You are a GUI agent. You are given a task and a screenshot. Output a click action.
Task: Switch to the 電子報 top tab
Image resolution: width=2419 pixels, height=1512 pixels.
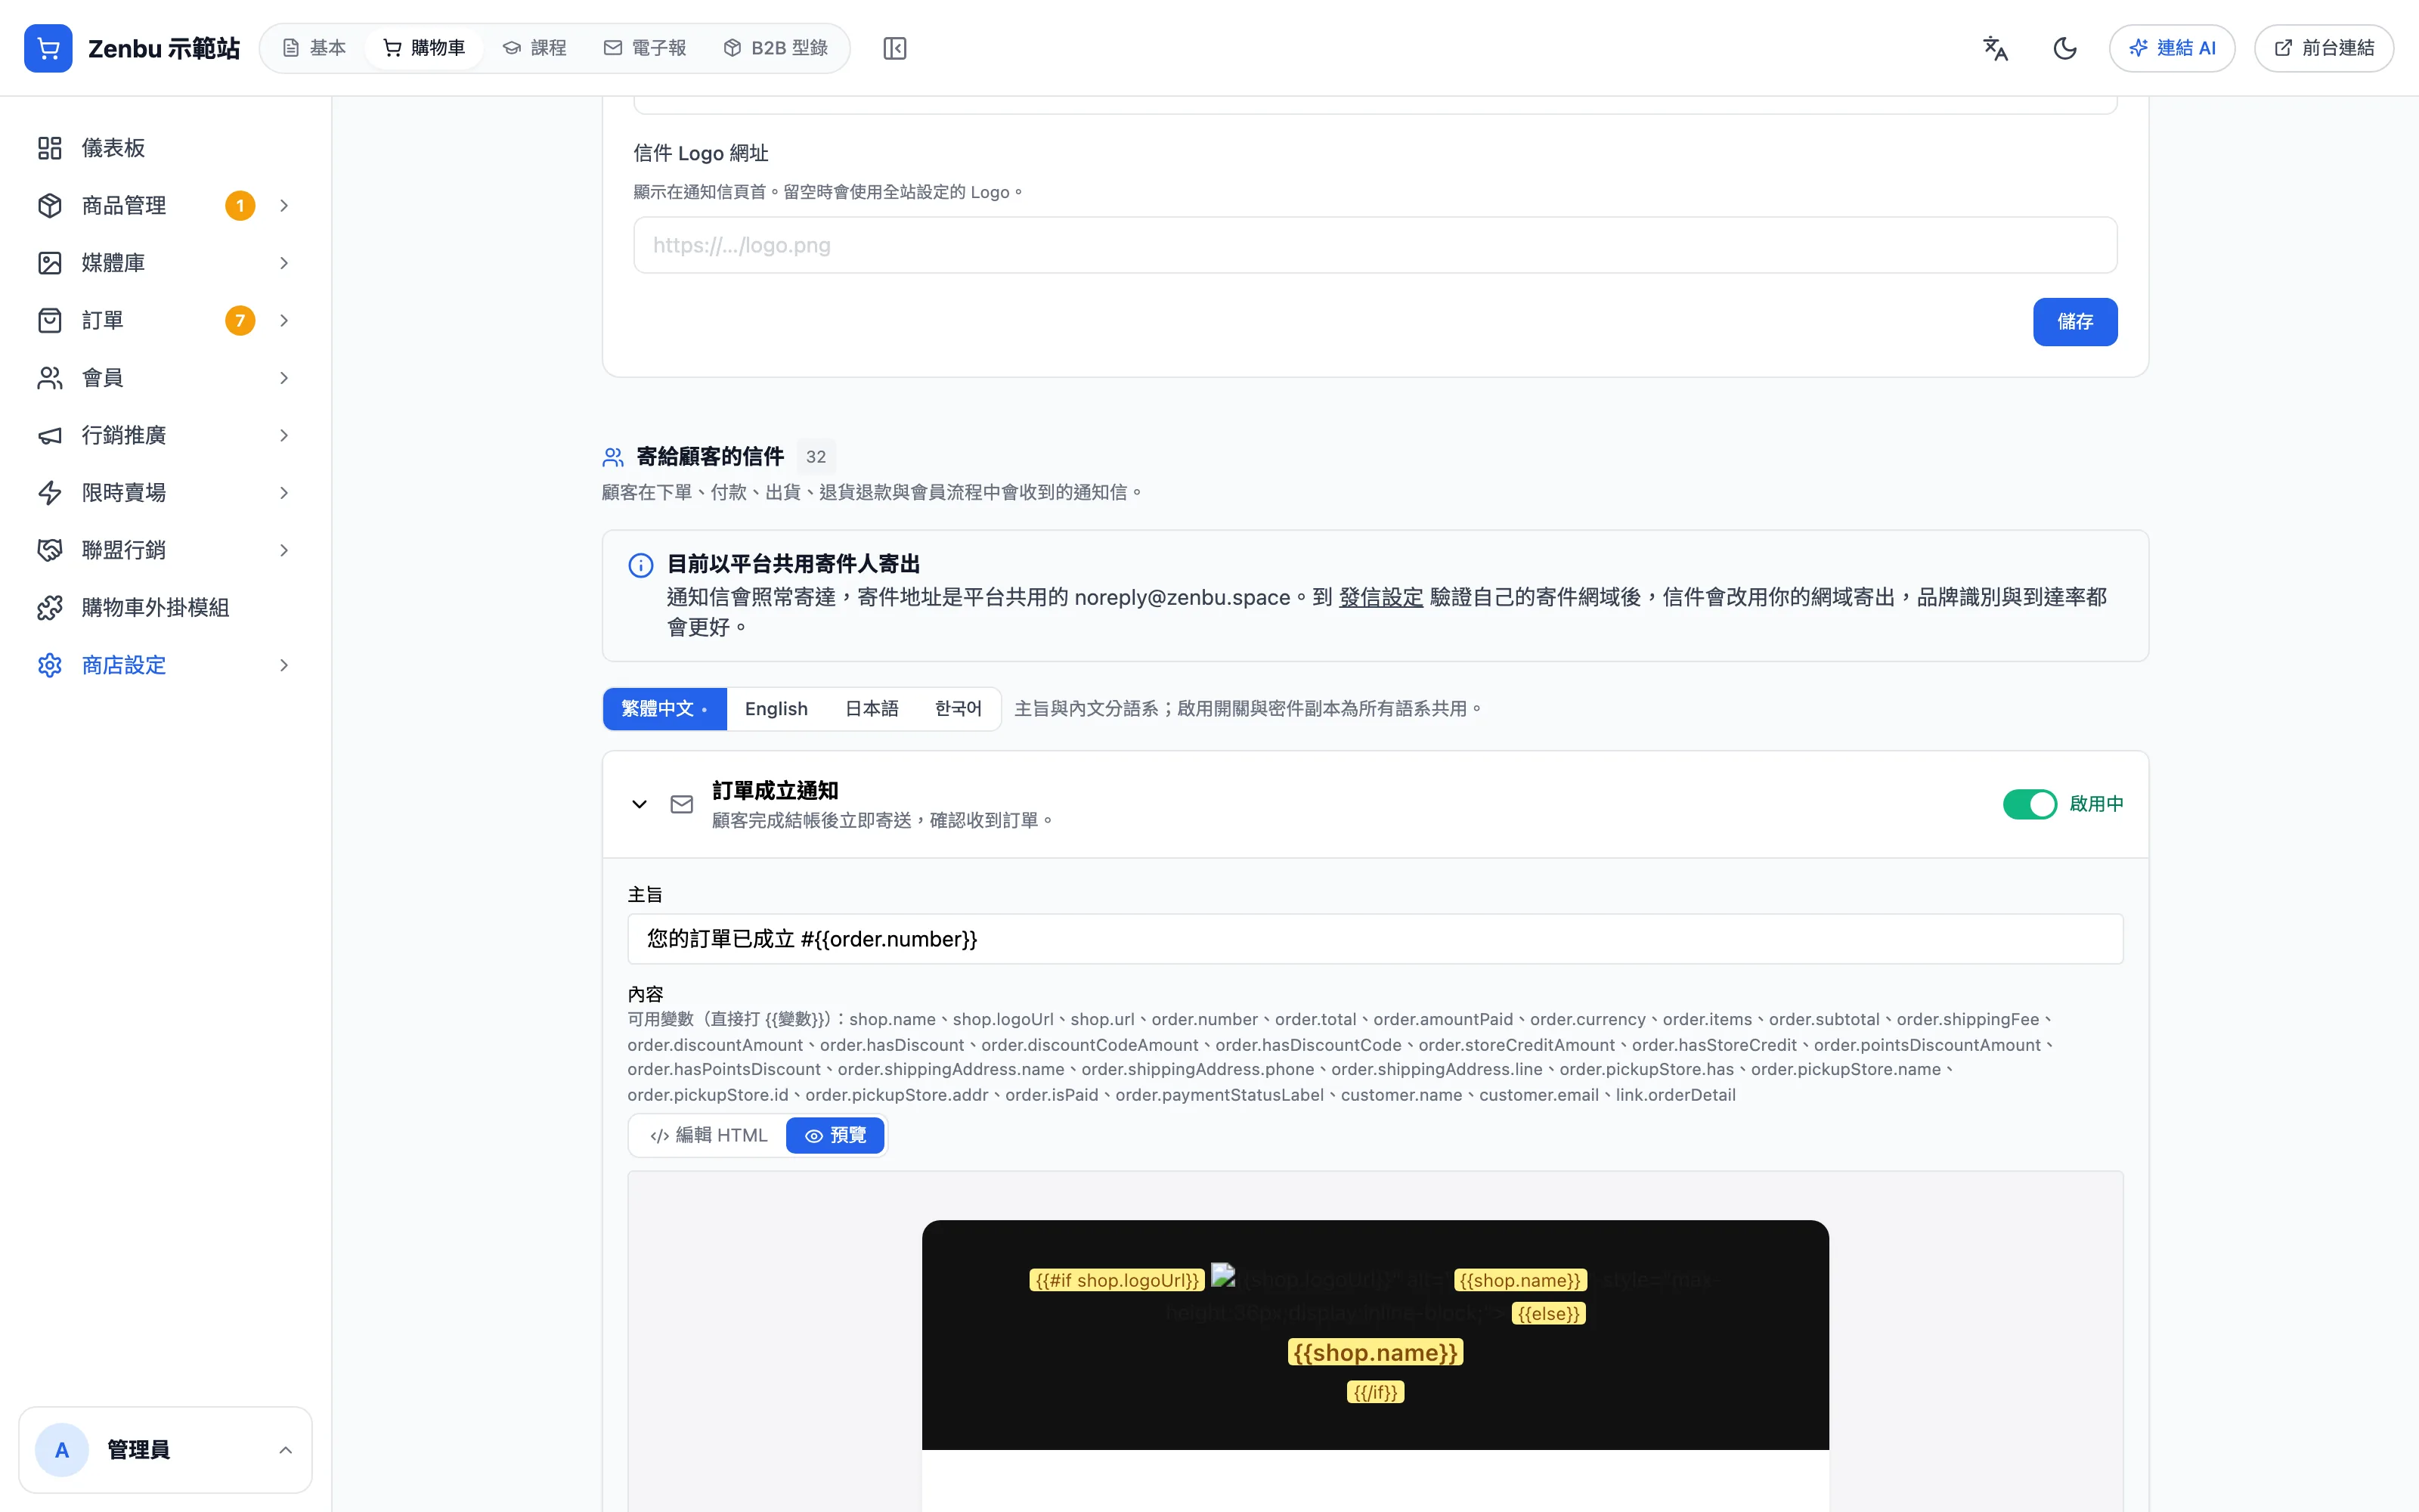pyautogui.click(x=646, y=48)
